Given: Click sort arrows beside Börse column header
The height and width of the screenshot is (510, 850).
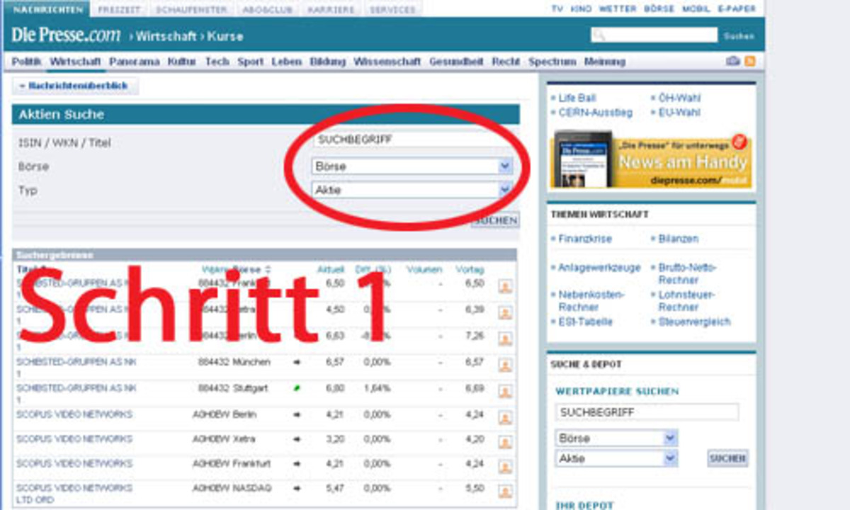Looking at the screenshot, I should pyautogui.click(x=268, y=270).
